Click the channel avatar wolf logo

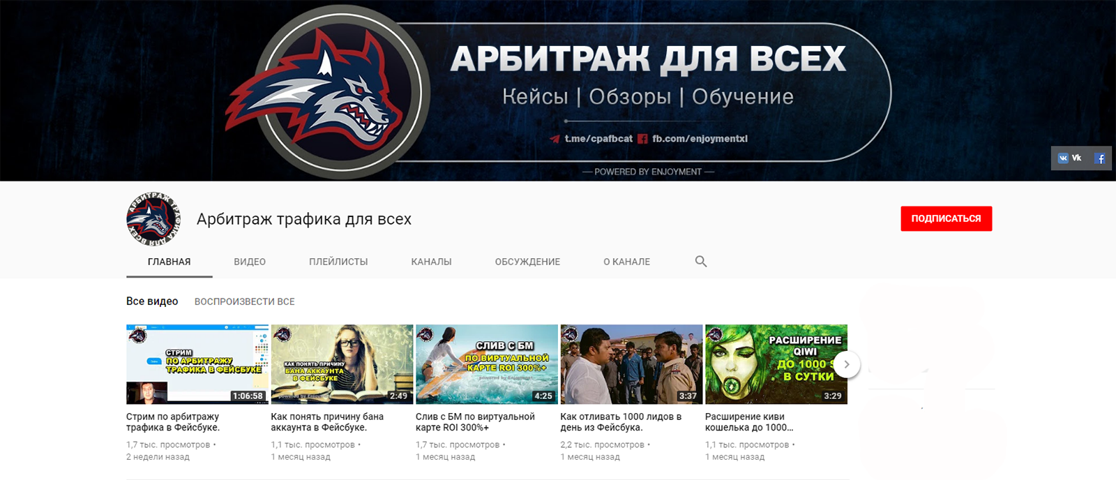(153, 219)
